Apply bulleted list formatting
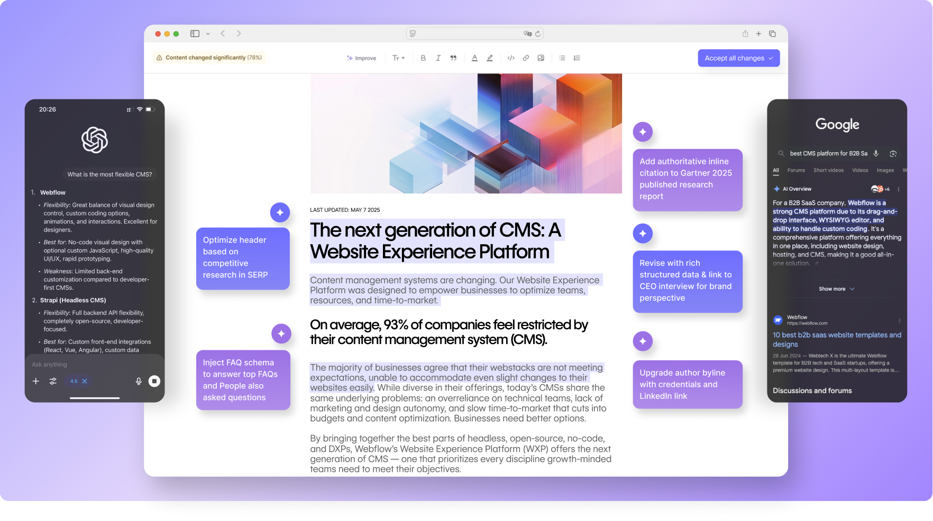 tap(562, 58)
